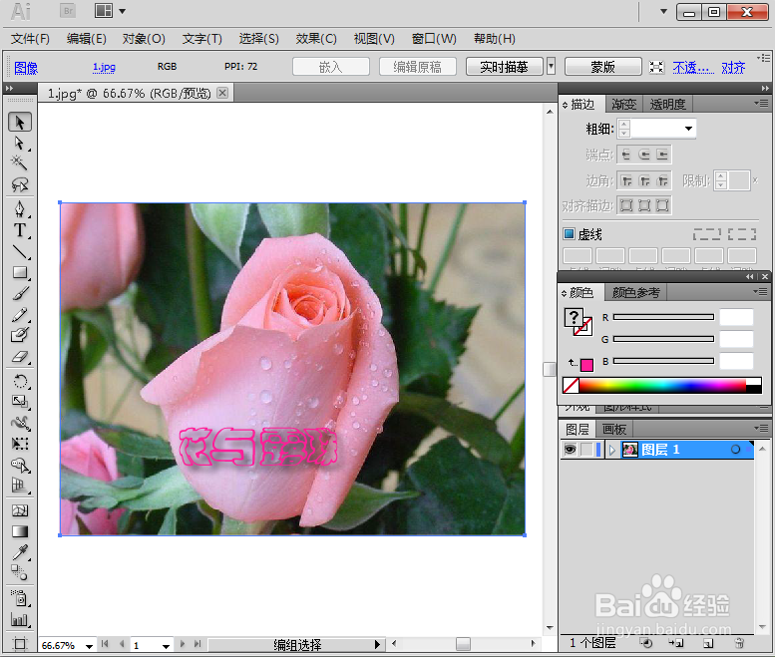Screen dimensions: 775x657
Task: Open the 对象(O) menu
Action: click(144, 39)
